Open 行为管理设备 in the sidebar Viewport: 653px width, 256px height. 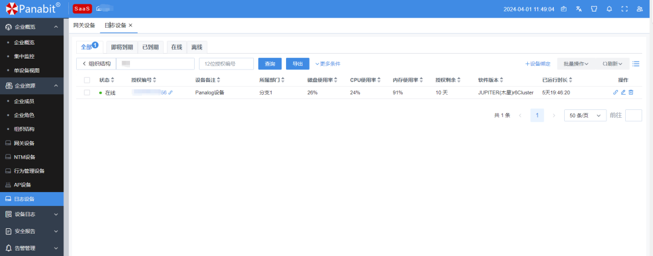31,171
